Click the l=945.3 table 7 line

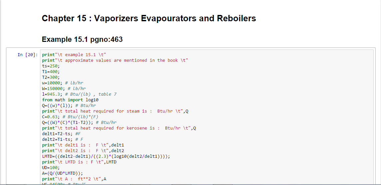tap(79, 94)
